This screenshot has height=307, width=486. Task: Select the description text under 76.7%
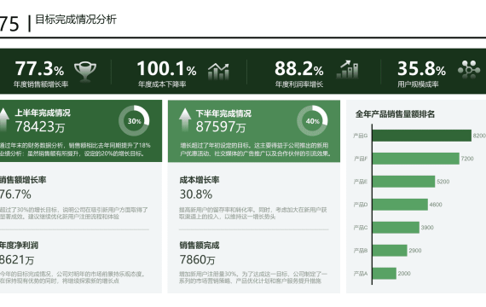(x=74, y=213)
